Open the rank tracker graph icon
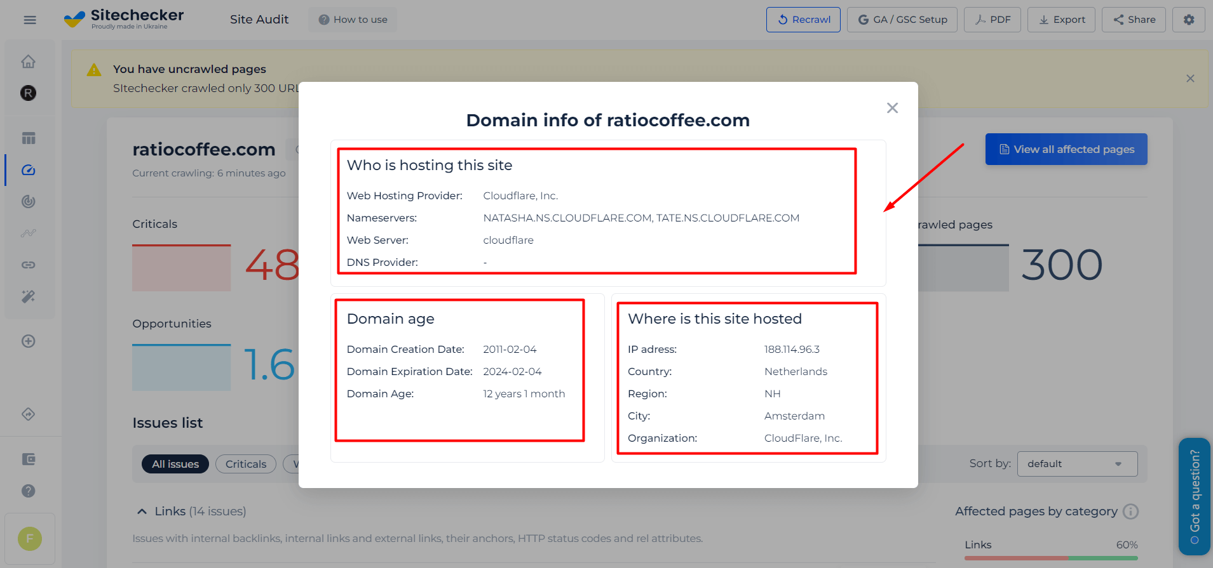The height and width of the screenshot is (568, 1213). pyautogui.click(x=29, y=233)
